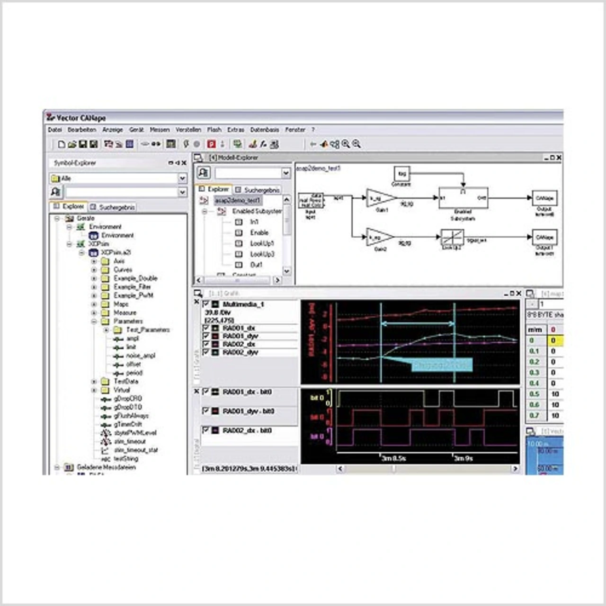Click the Open folder toolbar icon
606x606 pixels.
(x=72, y=144)
